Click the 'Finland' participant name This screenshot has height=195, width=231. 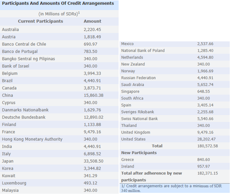coord(9,125)
